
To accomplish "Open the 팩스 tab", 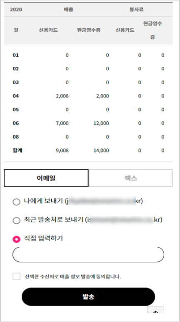I will (131, 178).
